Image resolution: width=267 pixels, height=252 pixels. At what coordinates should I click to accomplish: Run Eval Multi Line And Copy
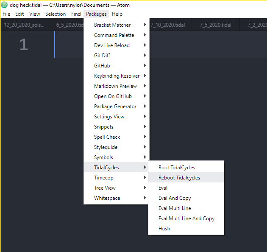point(186,218)
